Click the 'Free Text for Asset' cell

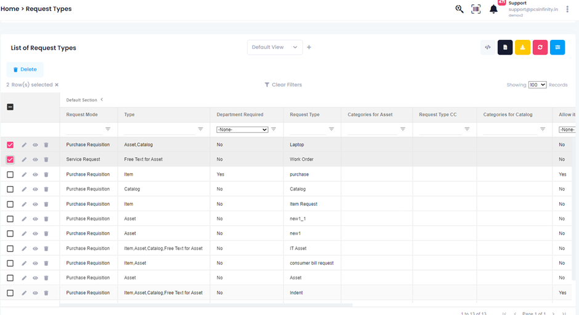pyautogui.click(x=144, y=159)
